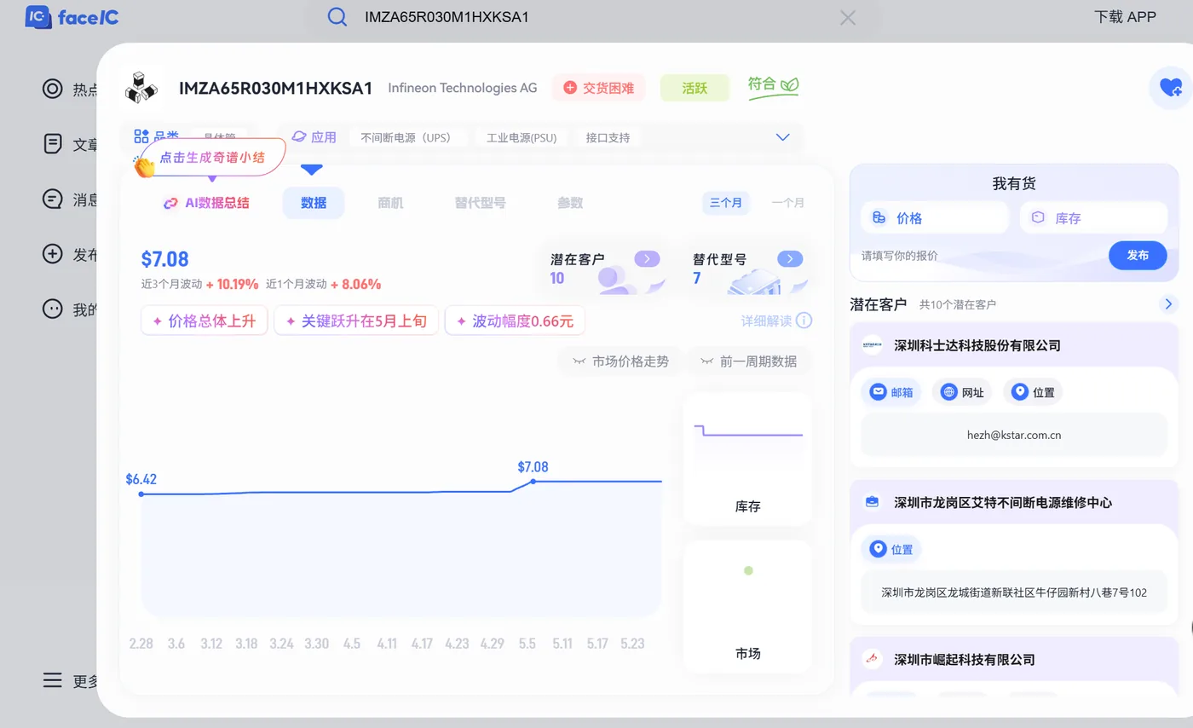Image resolution: width=1193 pixels, height=728 pixels.
Task: Click the 活跃 status badge
Action: click(x=694, y=88)
